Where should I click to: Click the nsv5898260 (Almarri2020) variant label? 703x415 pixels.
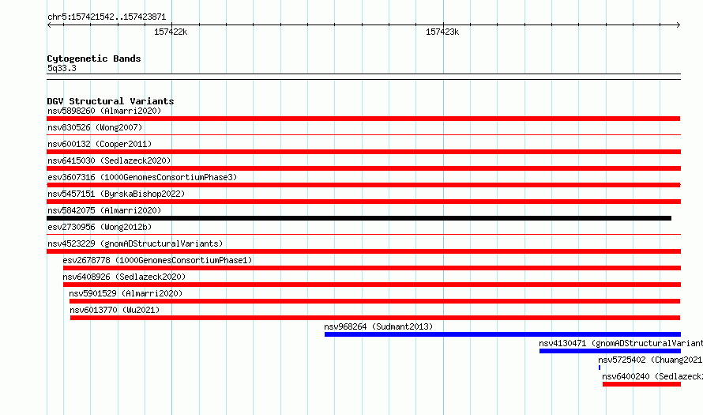104,111
